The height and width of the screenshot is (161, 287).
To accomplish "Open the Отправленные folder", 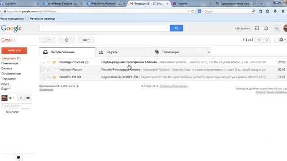I will click(11, 73).
